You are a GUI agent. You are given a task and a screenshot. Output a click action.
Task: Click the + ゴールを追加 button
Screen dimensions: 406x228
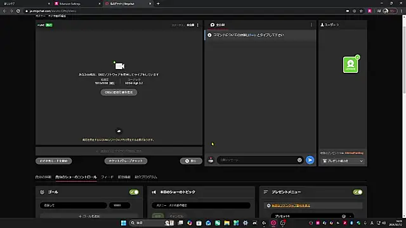coord(89,216)
